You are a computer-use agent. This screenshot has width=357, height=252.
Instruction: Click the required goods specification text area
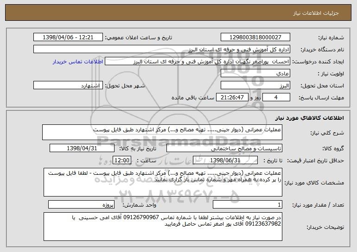pos(163,182)
